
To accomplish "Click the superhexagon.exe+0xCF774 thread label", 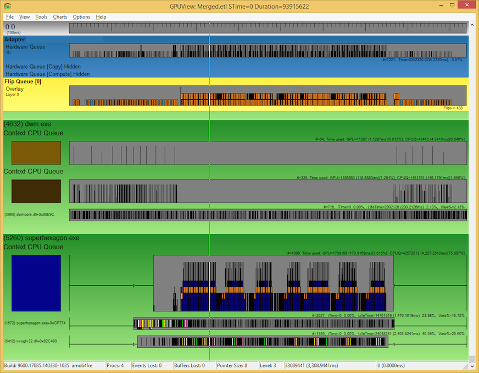I will (x=35, y=323).
